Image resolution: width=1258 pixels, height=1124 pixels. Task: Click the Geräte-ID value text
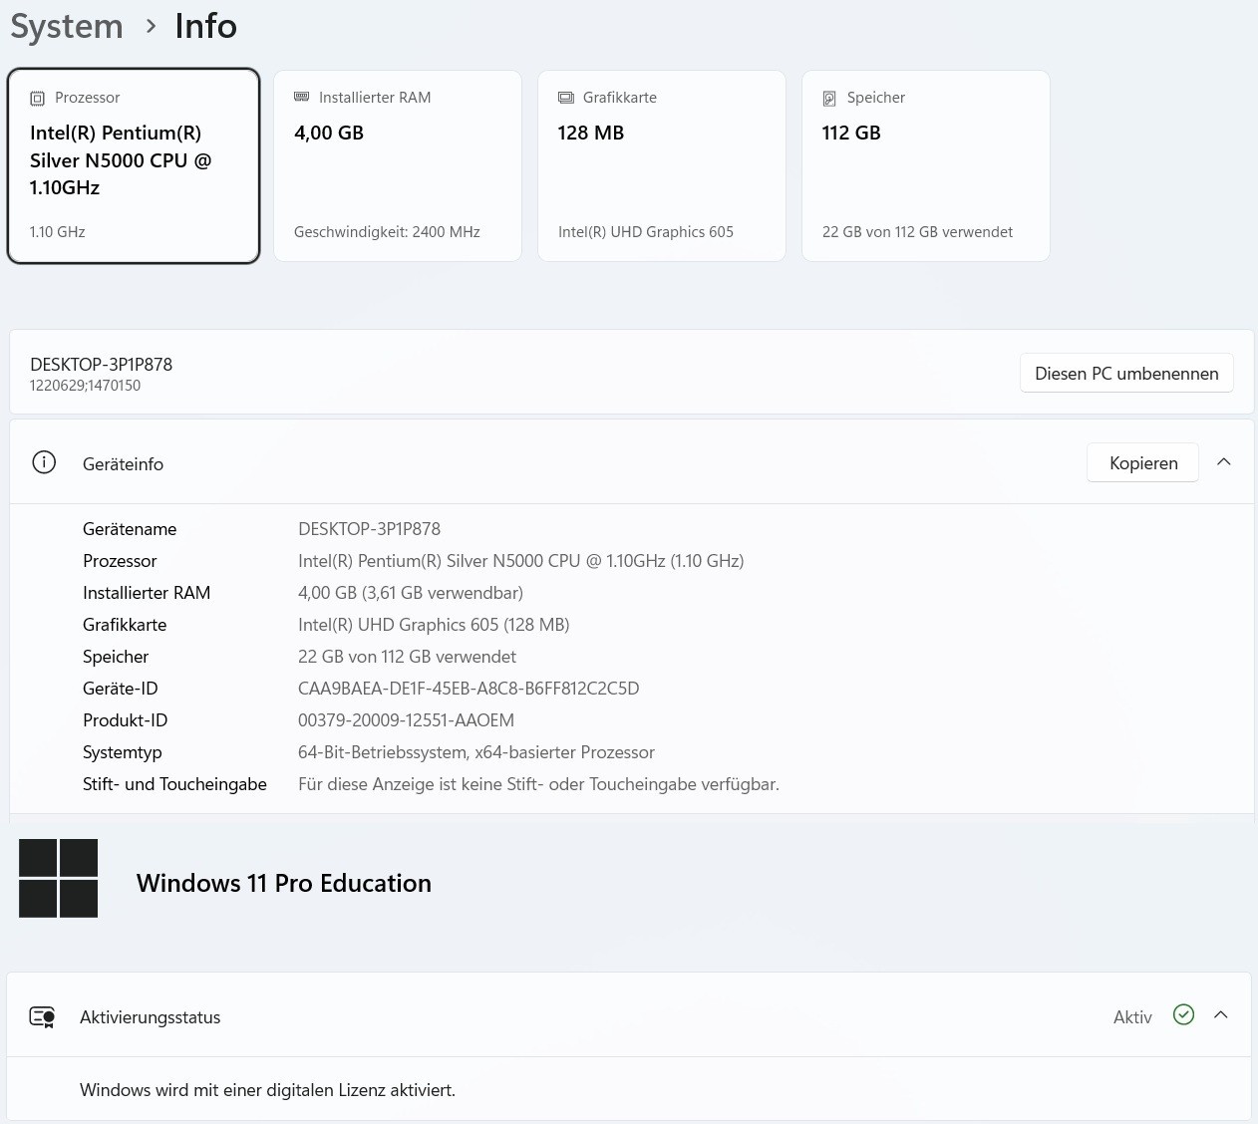pos(469,689)
